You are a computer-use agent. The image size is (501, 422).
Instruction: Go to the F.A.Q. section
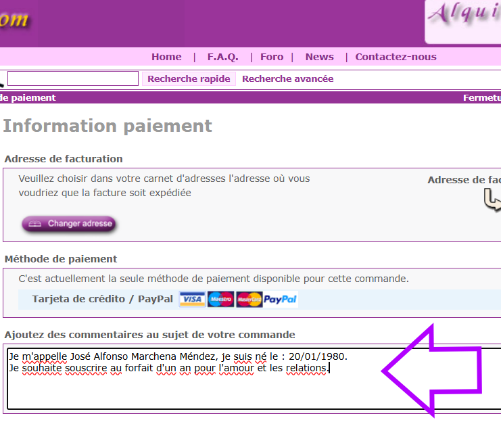[x=222, y=57]
